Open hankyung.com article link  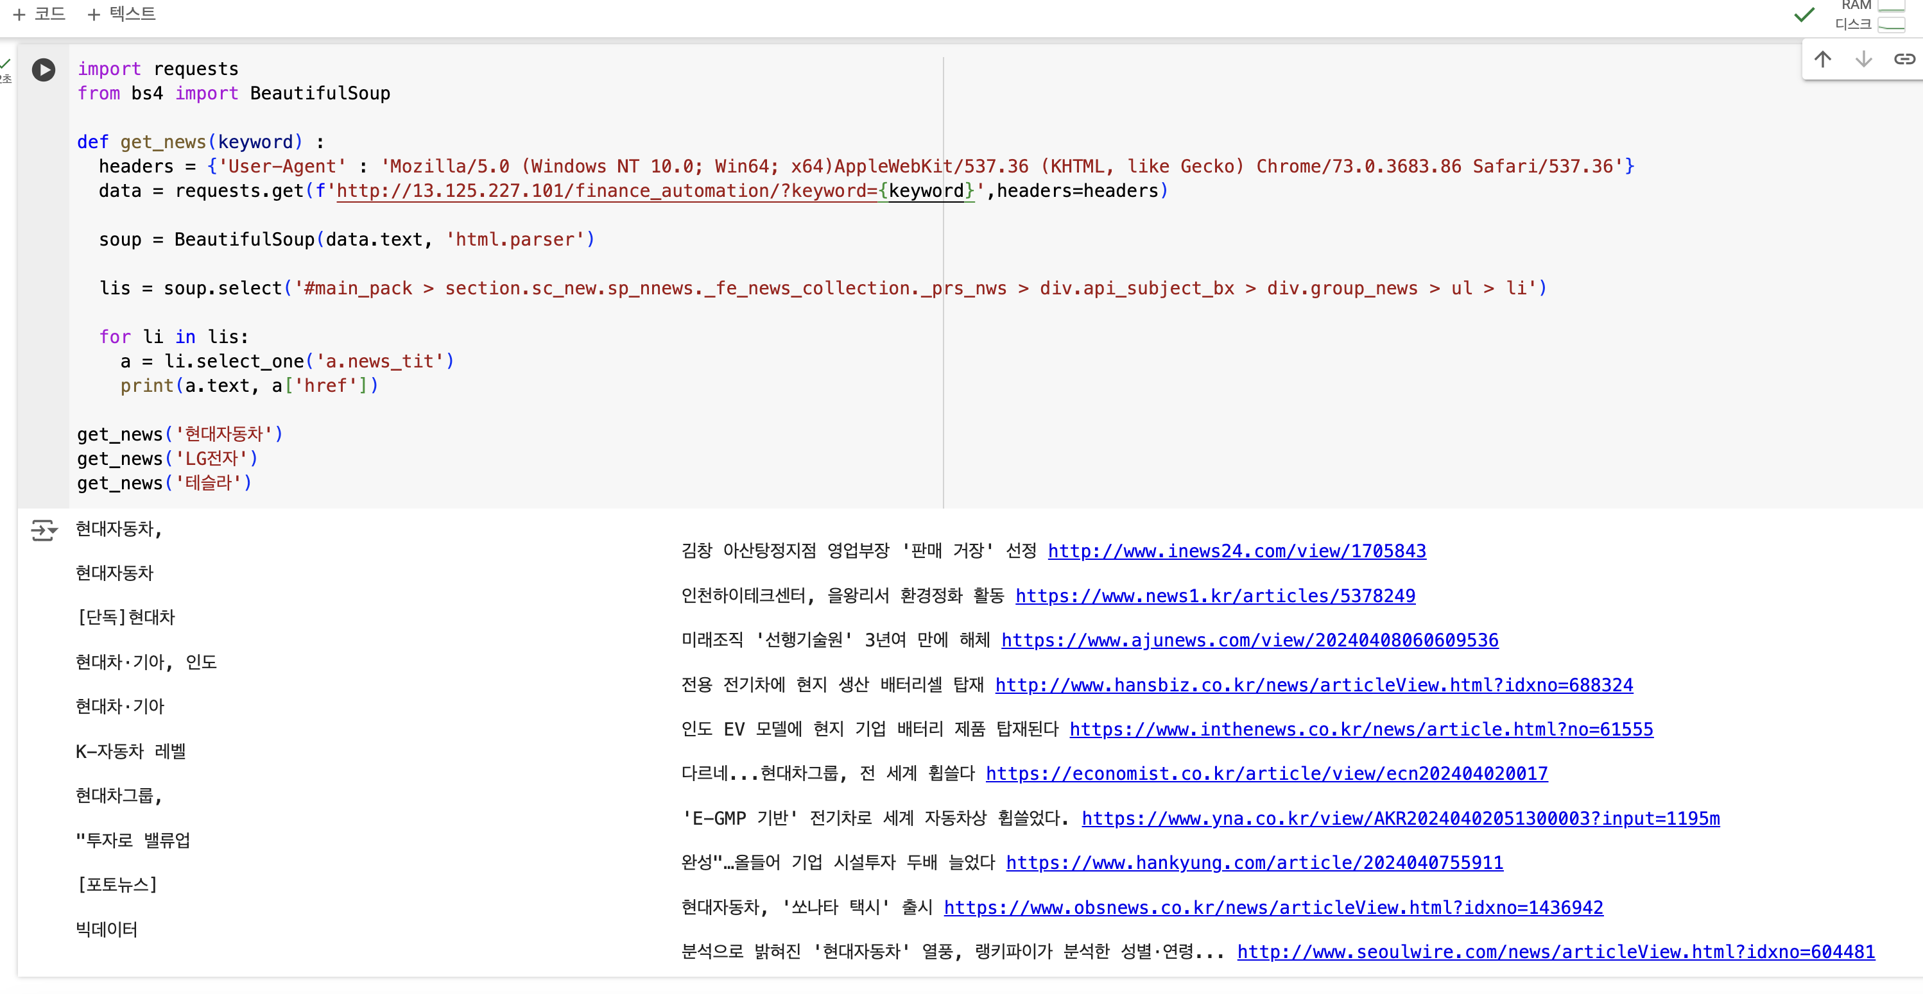[1254, 863]
